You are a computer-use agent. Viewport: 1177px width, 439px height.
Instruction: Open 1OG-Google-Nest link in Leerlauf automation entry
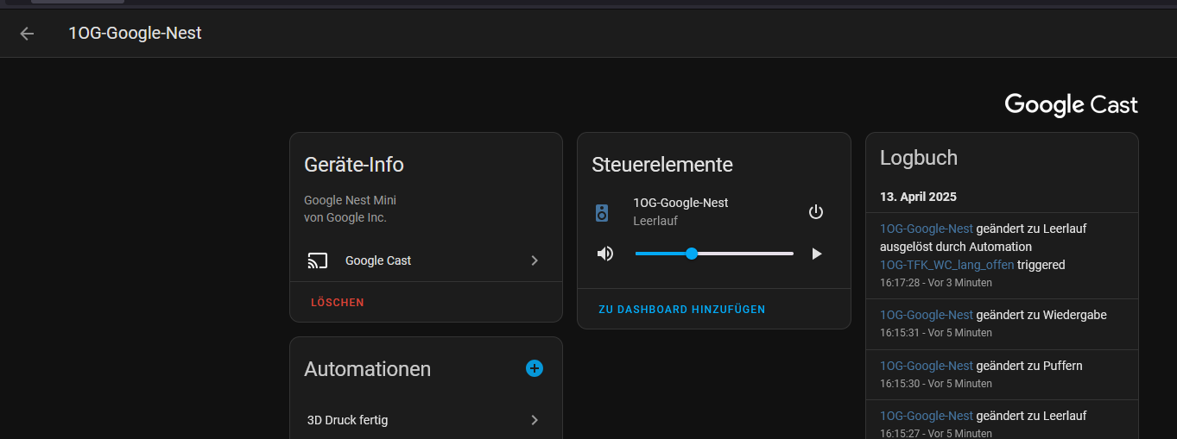point(927,229)
